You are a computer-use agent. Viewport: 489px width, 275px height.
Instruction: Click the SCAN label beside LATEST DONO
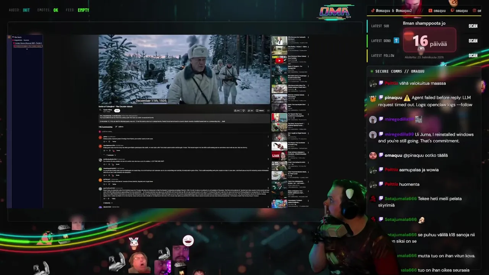click(473, 41)
